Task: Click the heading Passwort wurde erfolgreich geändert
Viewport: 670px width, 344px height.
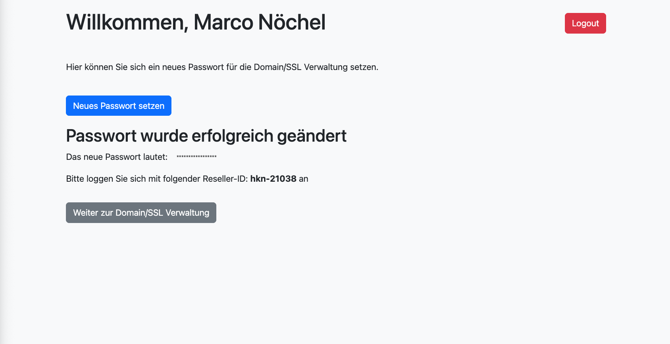Action: click(206, 136)
